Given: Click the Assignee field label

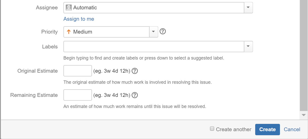Looking at the screenshot, I should pyautogui.click(x=47, y=8).
